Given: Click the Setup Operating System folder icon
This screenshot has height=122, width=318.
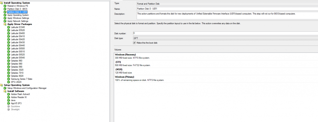Looking at the screenshot, I should pyautogui.click(x=2, y=85).
